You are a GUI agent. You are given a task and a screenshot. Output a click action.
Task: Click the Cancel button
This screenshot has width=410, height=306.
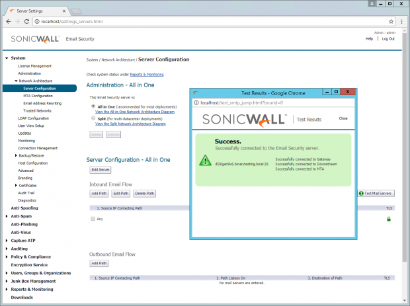[x=113, y=135]
